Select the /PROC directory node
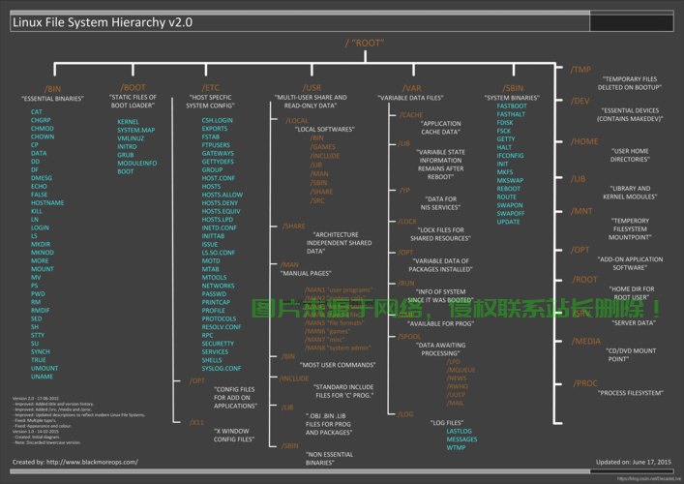Screen dimensions: 684x484 584,383
